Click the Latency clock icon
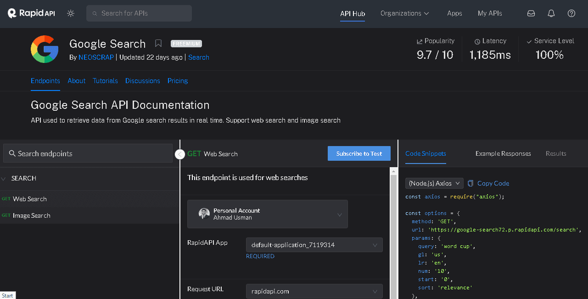This screenshot has width=588, height=299. pos(477,41)
